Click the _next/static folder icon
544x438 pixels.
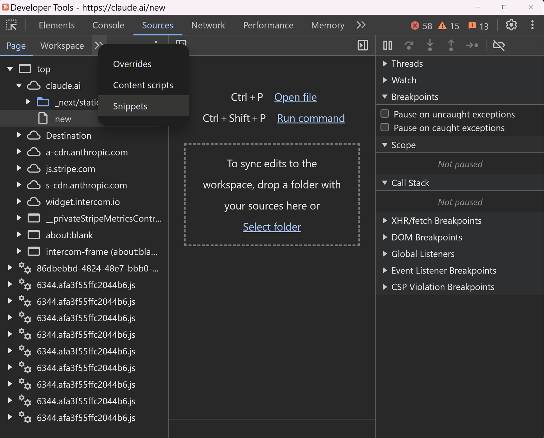click(x=43, y=102)
